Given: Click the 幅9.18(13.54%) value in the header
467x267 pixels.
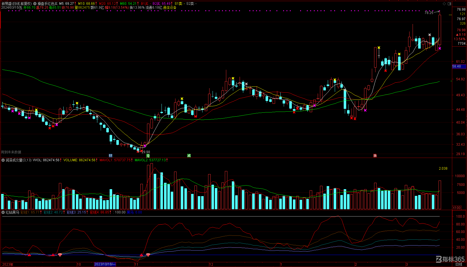Looking at the screenshot, I should point(117,8).
